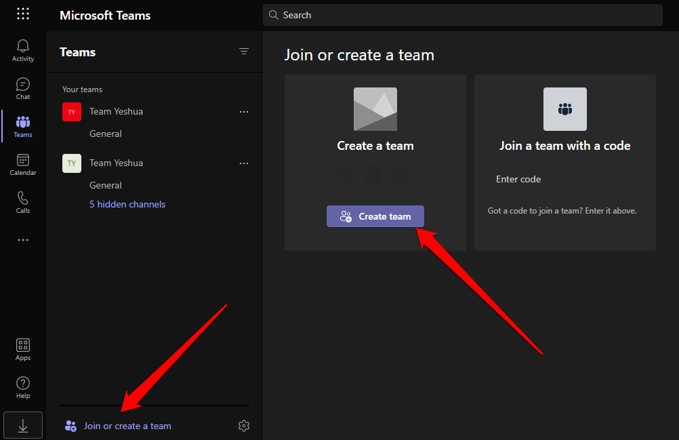The height and width of the screenshot is (440, 679).
Task: Select the Teams icon in the rail
Action: pos(23,127)
